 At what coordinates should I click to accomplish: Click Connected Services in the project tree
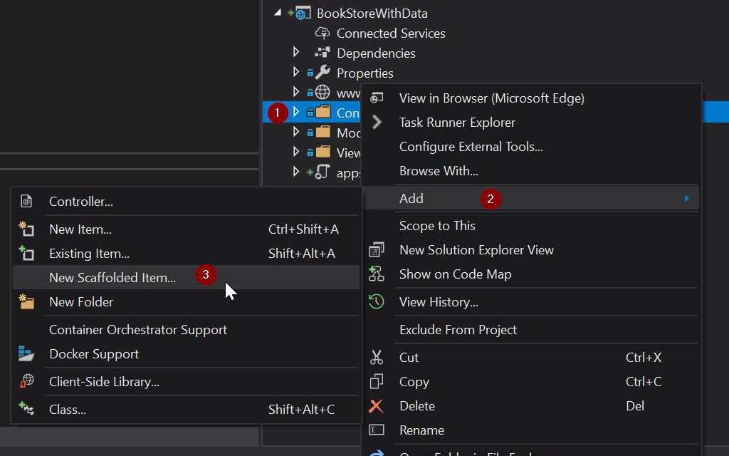click(390, 33)
